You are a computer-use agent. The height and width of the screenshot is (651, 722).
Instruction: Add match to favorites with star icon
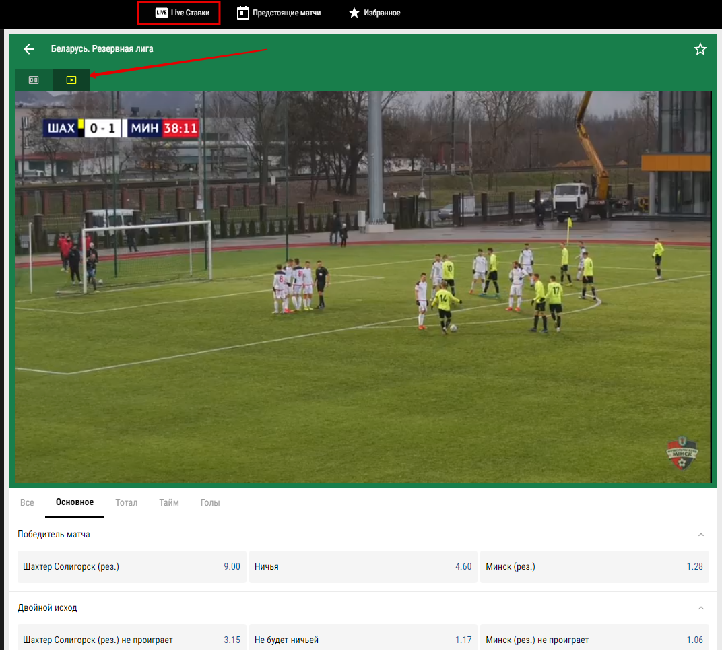point(700,49)
